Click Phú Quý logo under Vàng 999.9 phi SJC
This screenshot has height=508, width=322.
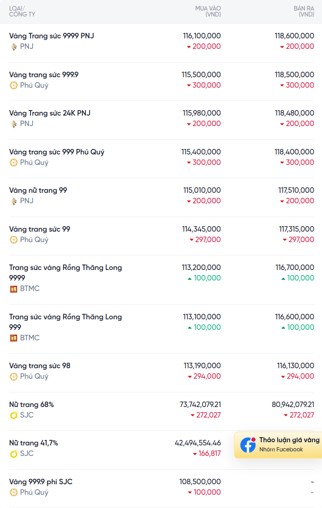coord(14,492)
